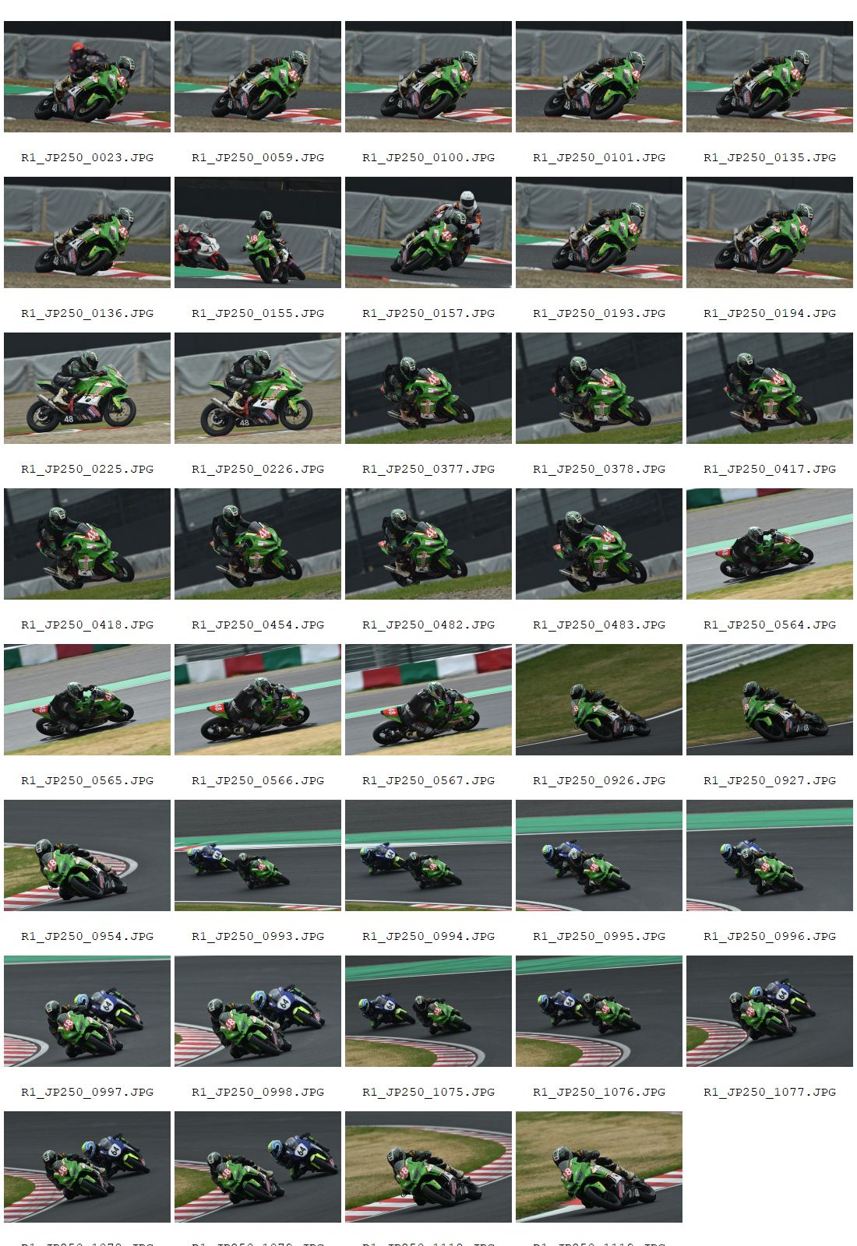Open photo R1_JP250_0998.JPG

point(258,1011)
